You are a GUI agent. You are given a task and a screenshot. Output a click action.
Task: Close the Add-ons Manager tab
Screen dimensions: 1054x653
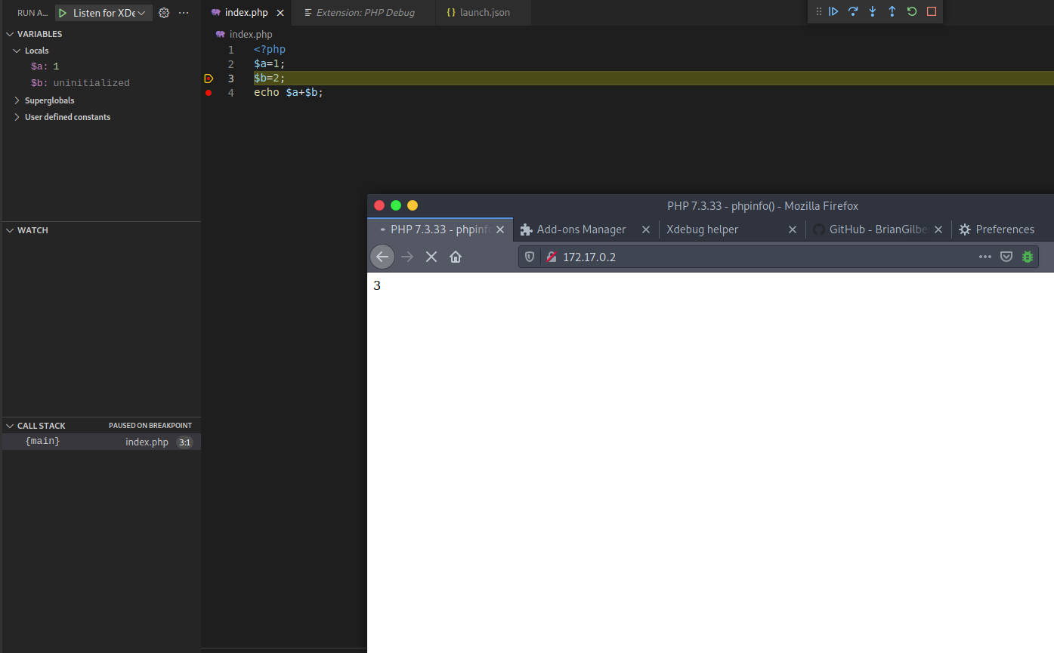click(x=646, y=229)
